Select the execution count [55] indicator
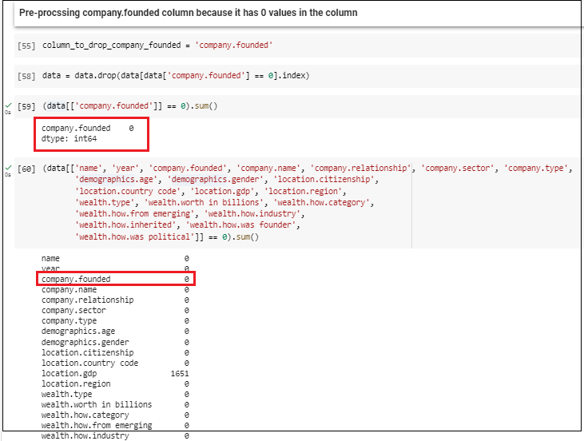The image size is (584, 441). click(26, 46)
